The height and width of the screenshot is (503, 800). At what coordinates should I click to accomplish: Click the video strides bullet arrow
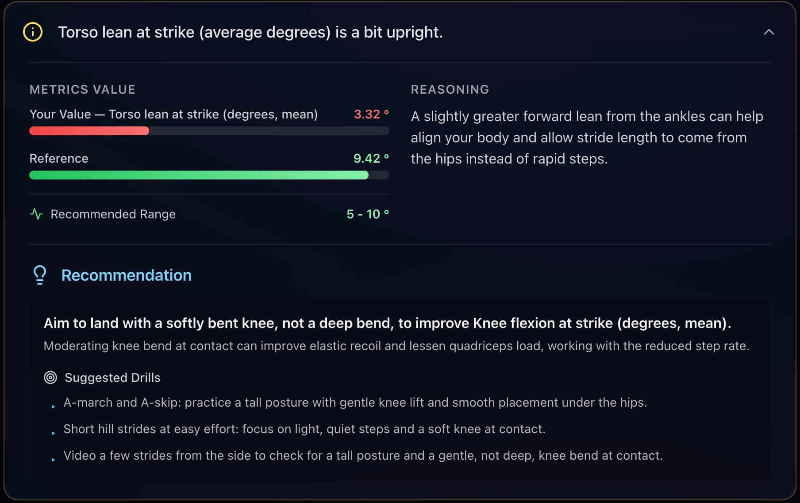pyautogui.click(x=53, y=460)
